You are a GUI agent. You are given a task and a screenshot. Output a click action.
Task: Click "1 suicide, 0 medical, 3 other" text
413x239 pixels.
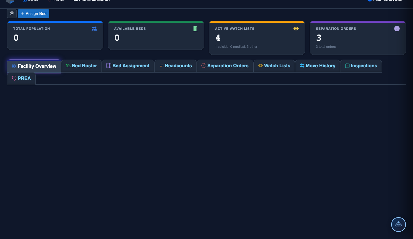coord(236,47)
